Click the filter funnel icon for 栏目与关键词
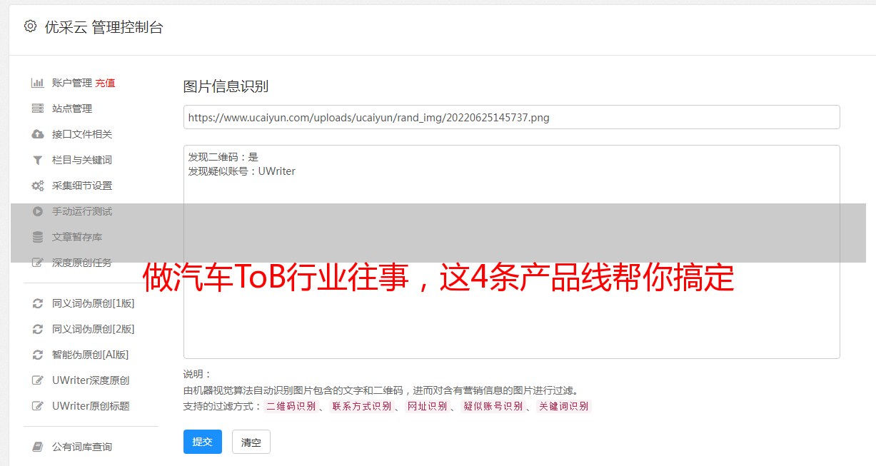 click(38, 160)
